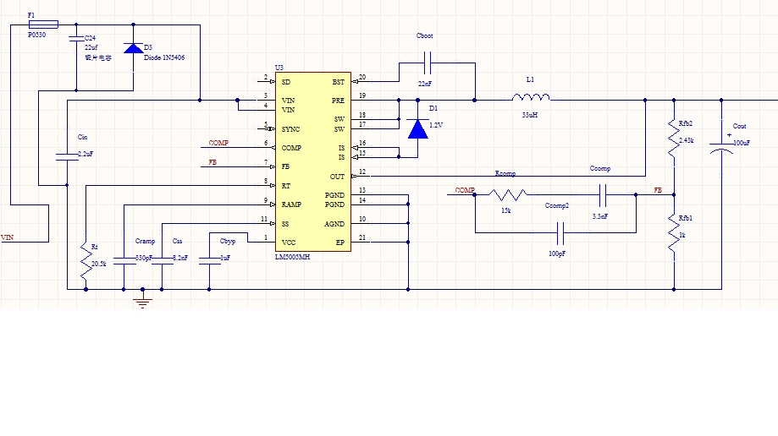Click the 100pF Ccomp2 value
The width and height of the screenshot is (778, 436).
click(557, 253)
